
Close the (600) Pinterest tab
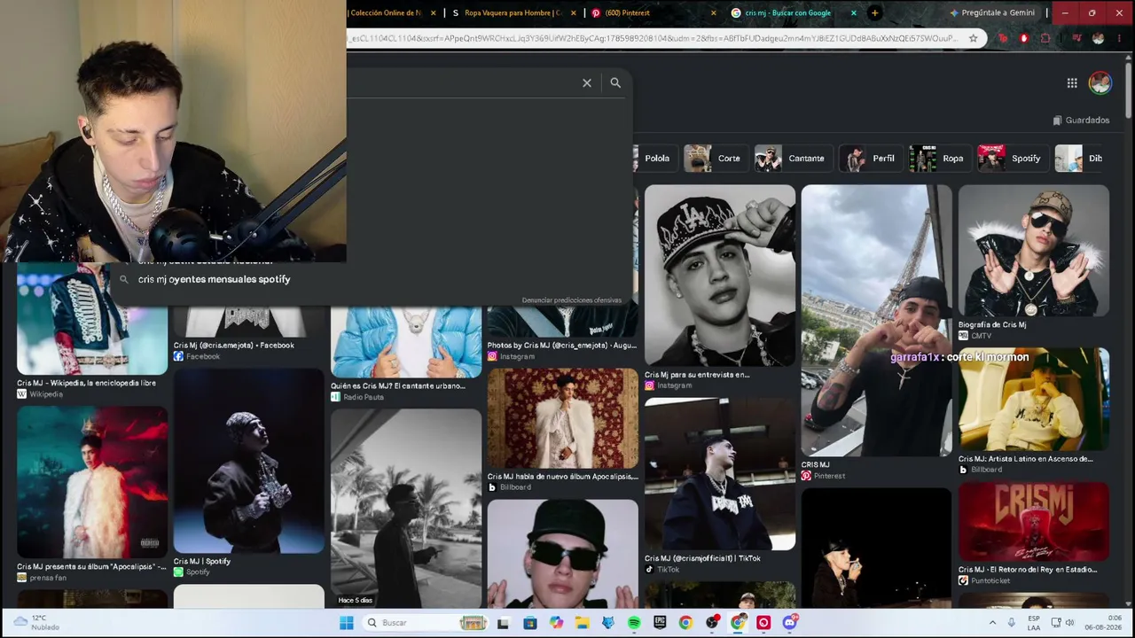[x=714, y=12]
